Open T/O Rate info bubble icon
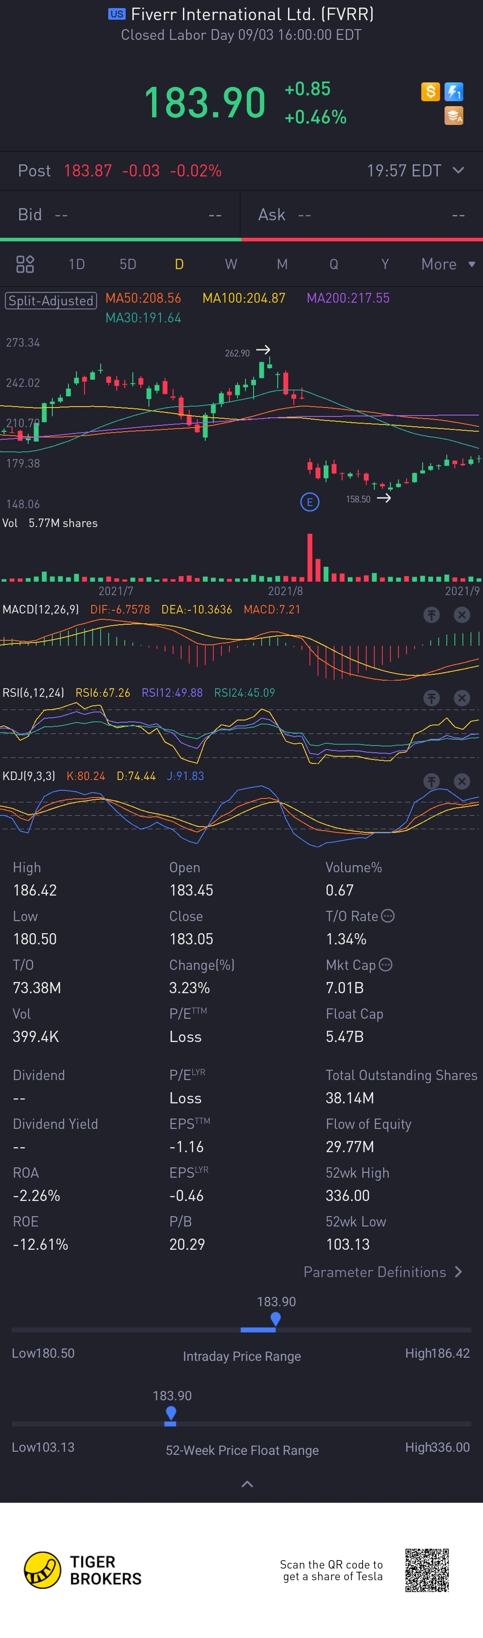483x1638 pixels. pyautogui.click(x=388, y=916)
